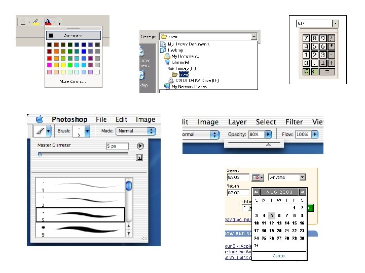Select My Recent Documents in the list
Image resolution: width=365 pixels, height=273 pixels.
(185, 44)
